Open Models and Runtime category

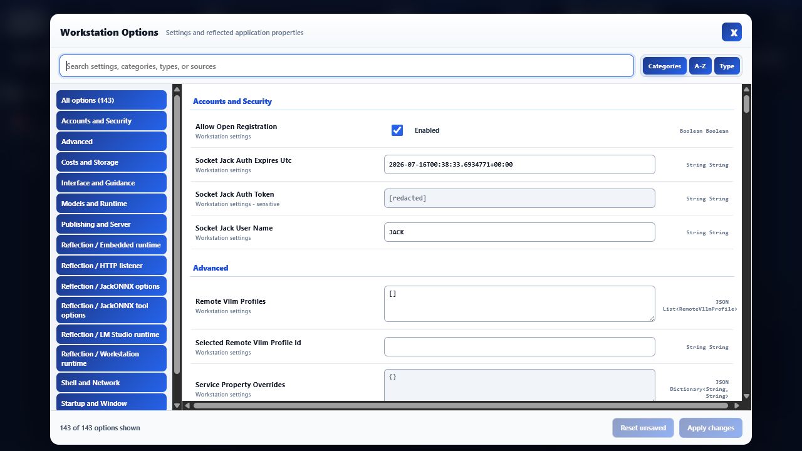(x=112, y=204)
